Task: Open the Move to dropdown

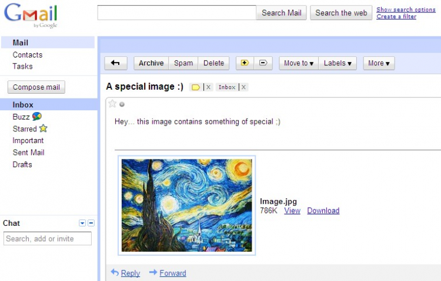Action: click(299, 63)
